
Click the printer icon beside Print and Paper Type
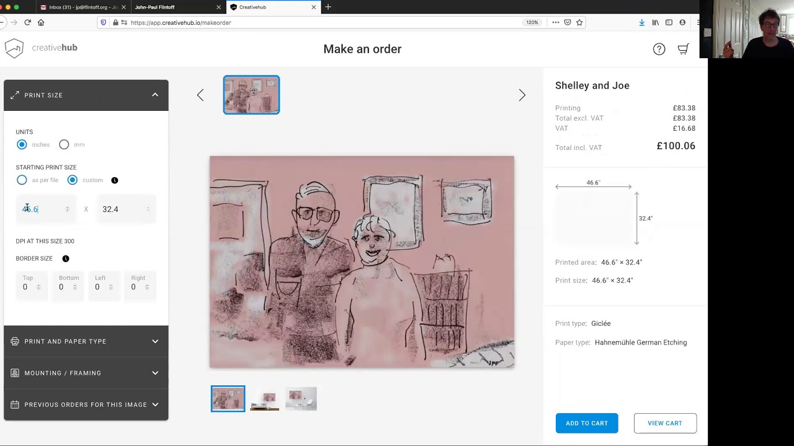click(x=15, y=341)
